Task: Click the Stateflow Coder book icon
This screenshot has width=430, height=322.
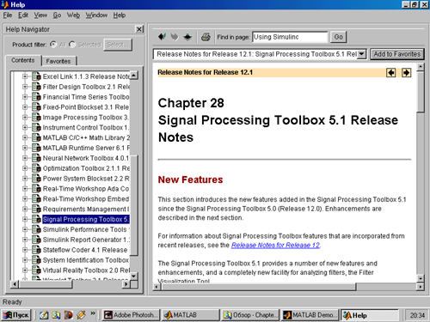Action: point(36,250)
